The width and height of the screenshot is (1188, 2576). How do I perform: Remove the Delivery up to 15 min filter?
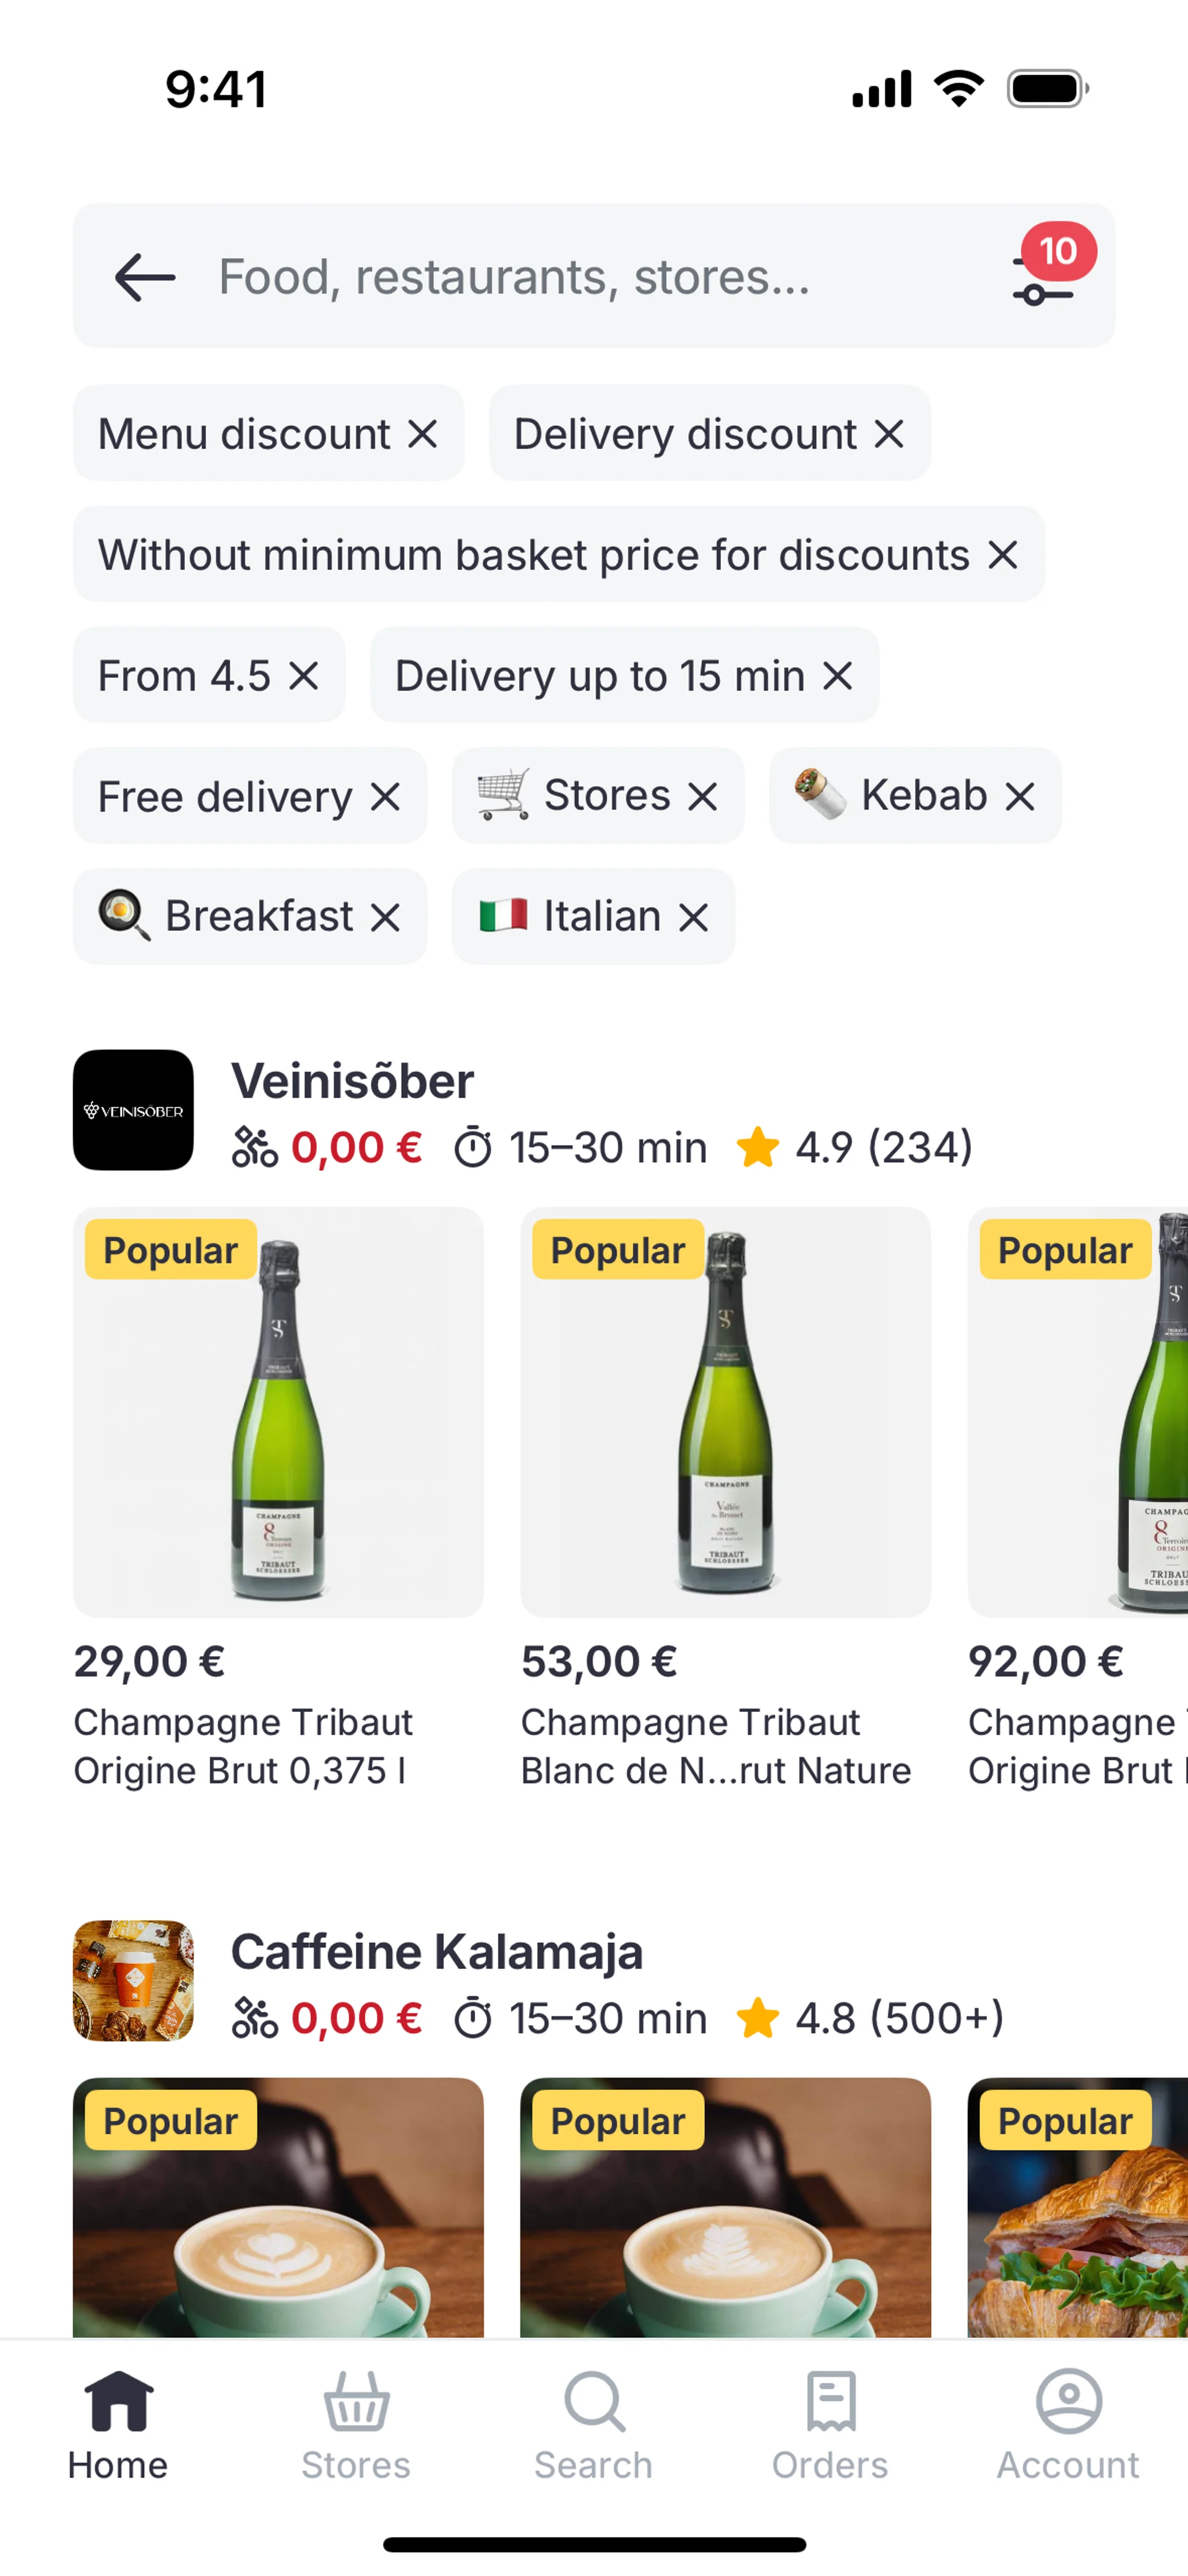click(x=838, y=676)
